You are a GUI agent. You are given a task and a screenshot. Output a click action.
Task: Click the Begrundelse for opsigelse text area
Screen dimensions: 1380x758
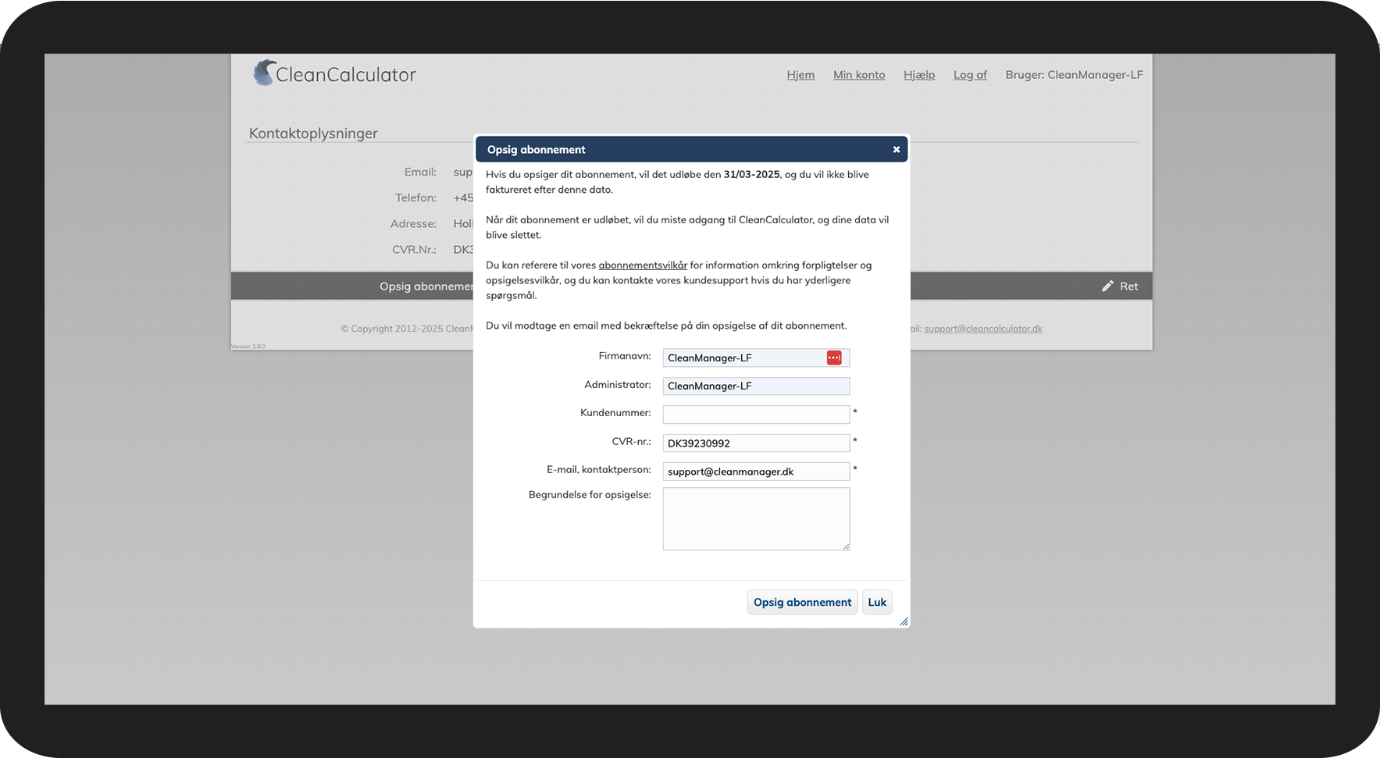[755, 518]
